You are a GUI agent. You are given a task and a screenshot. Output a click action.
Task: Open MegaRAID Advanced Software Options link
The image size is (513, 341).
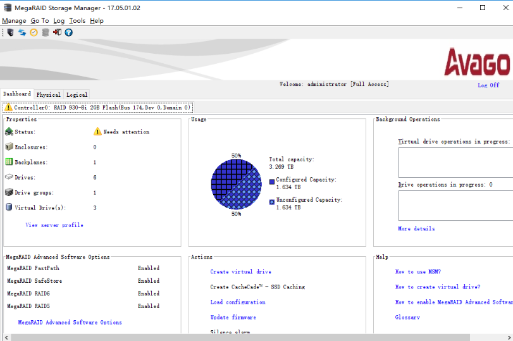(x=70, y=323)
